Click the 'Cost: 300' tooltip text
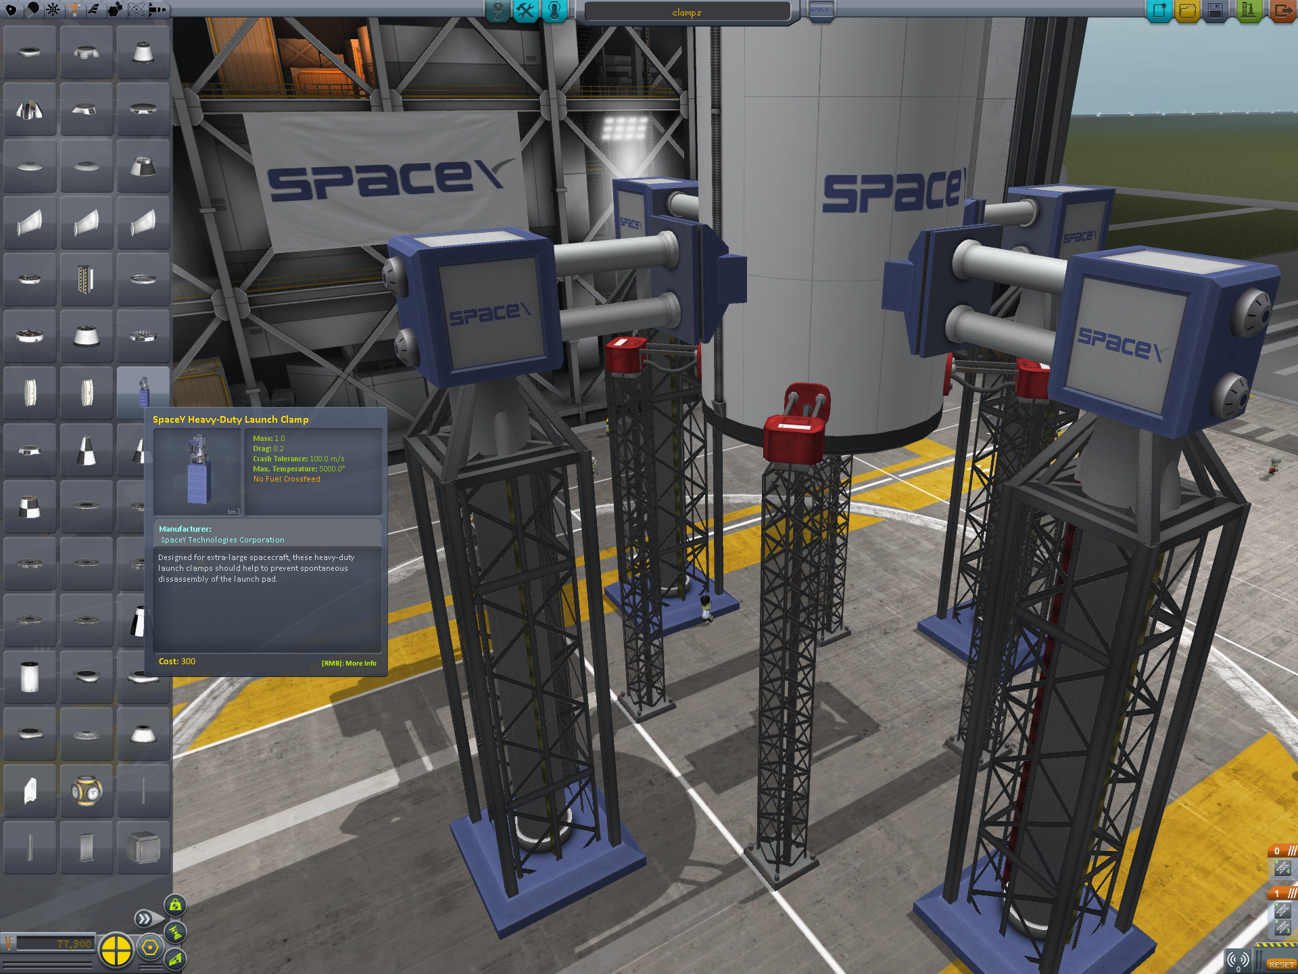 [177, 662]
